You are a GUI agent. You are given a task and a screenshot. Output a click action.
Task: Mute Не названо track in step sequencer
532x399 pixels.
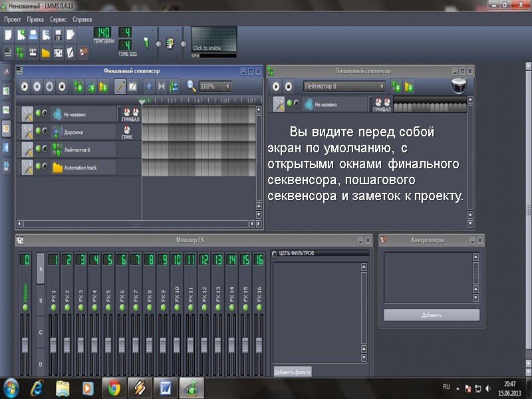coord(289,103)
